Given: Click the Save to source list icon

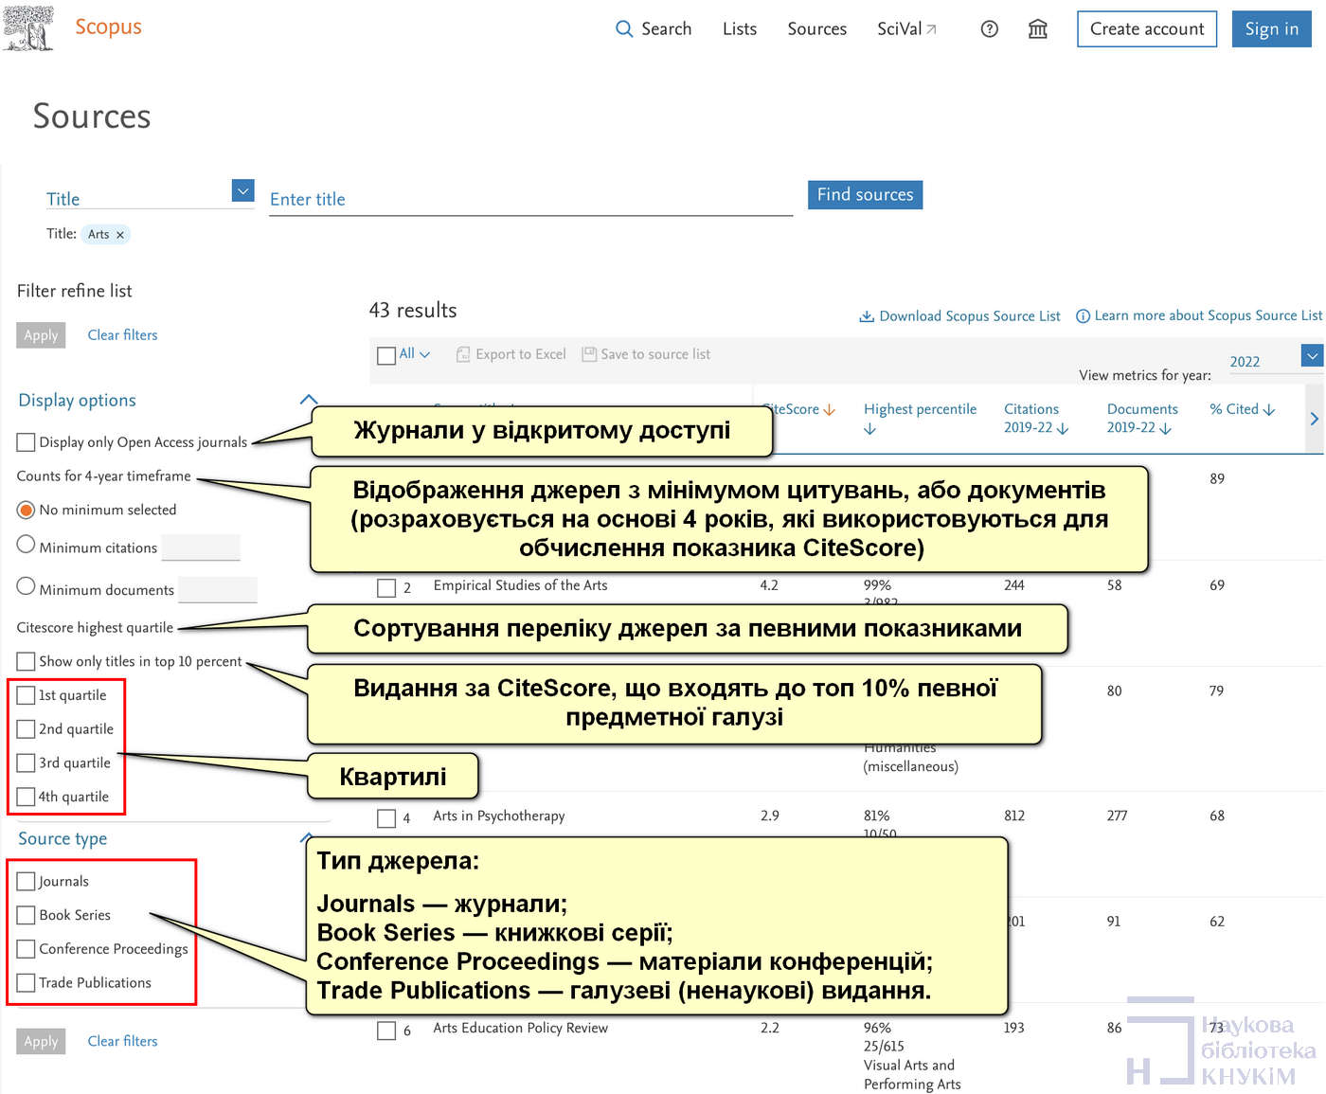Looking at the screenshot, I should click(589, 354).
